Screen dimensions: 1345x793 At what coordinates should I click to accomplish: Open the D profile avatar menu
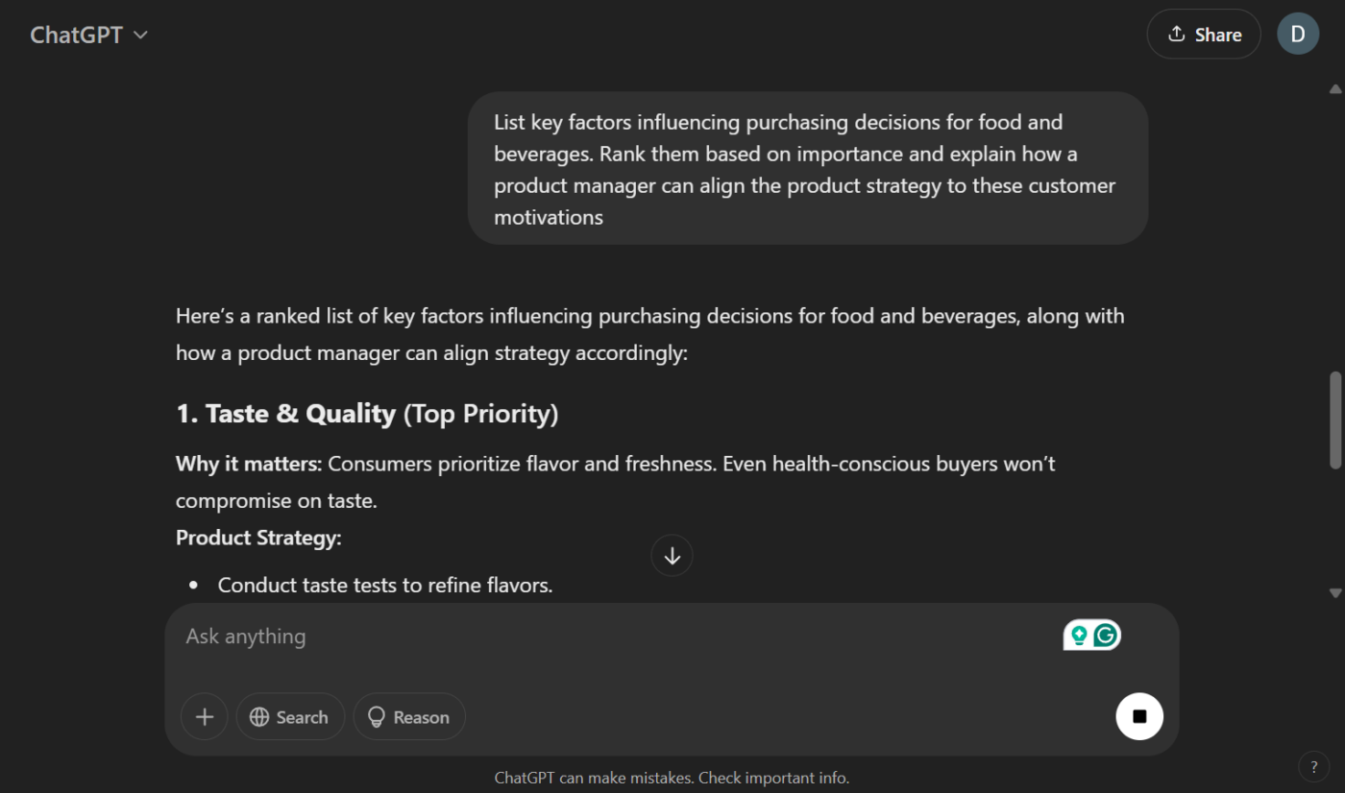1297,35
